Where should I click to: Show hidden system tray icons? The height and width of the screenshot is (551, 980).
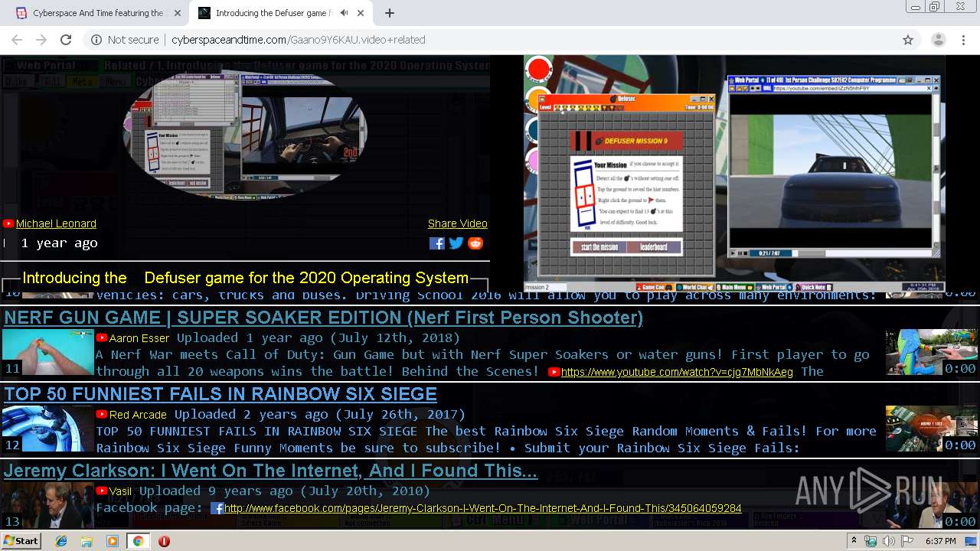click(x=854, y=541)
